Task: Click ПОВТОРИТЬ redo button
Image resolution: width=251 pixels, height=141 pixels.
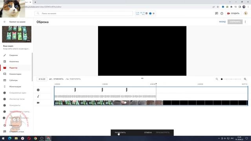Action: [73, 79]
